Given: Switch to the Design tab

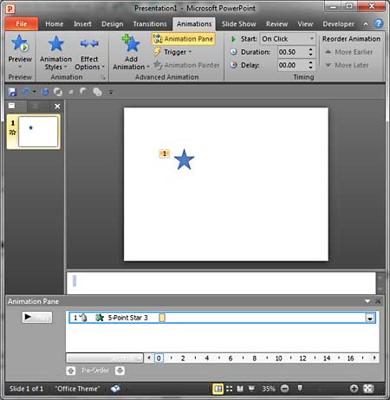Looking at the screenshot, I should 112,24.
